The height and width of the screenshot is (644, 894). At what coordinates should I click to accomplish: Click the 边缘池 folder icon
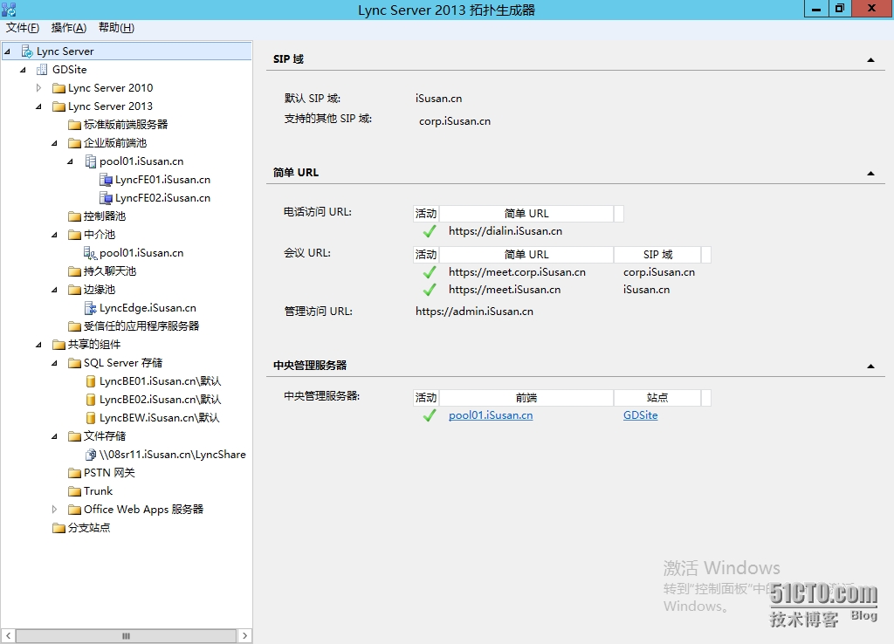(74, 290)
